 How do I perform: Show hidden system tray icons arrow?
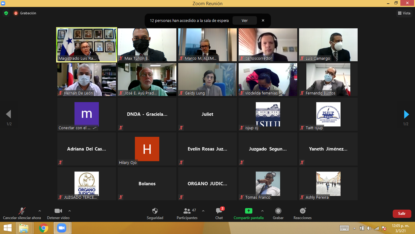pyautogui.click(x=354, y=228)
